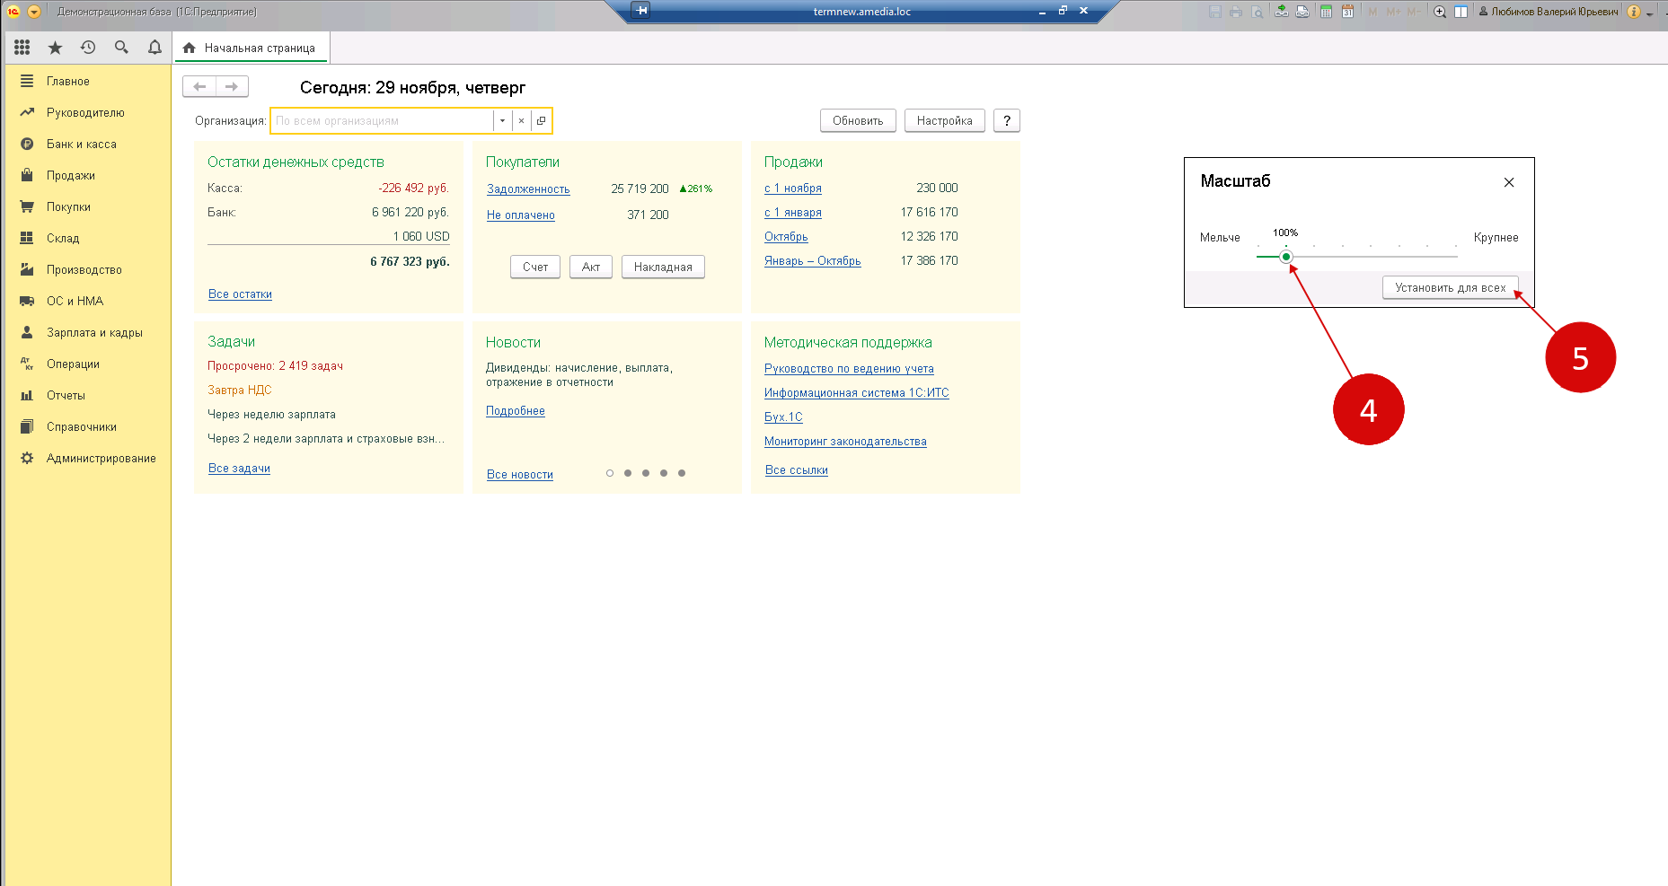
Task: Open the Покупки section
Action: (87, 206)
